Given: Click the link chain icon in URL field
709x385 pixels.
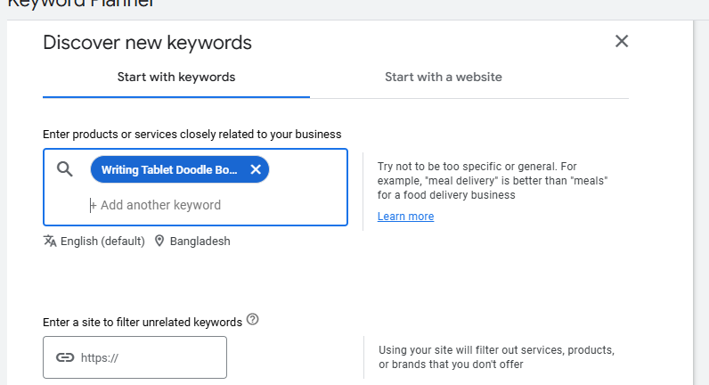Looking at the screenshot, I should pos(65,357).
